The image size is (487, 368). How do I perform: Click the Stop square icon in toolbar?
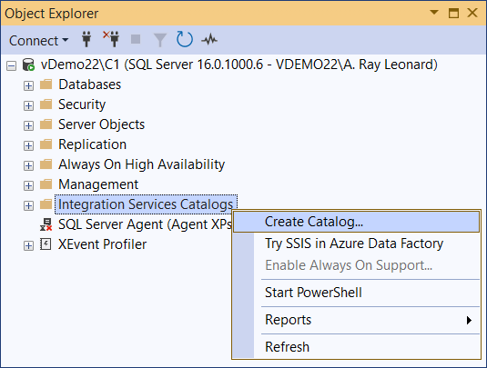coord(136,39)
